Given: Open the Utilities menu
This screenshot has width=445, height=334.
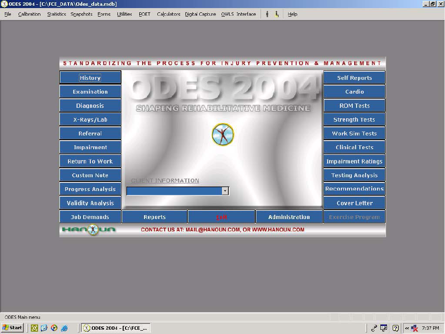Looking at the screenshot, I should [x=124, y=14].
